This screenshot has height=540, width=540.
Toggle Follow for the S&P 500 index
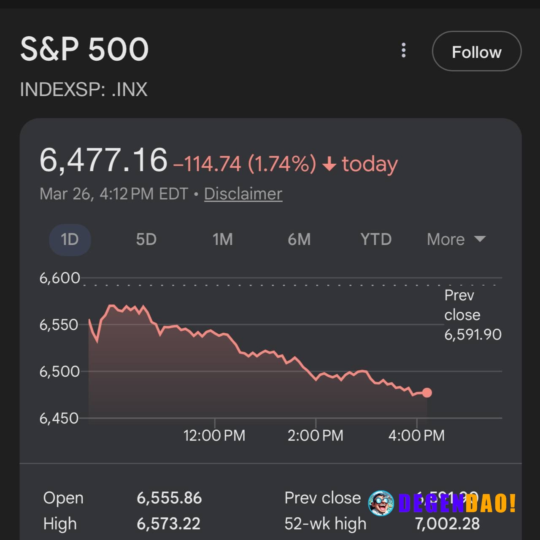(x=476, y=51)
